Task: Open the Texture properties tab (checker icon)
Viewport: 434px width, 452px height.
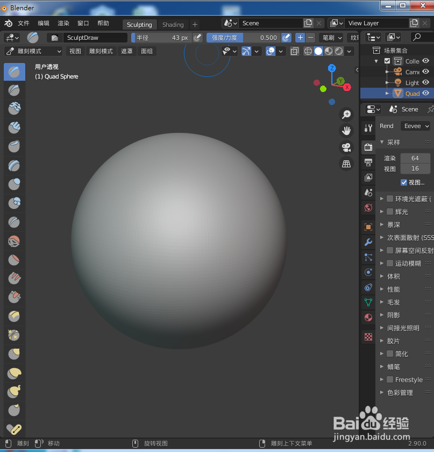Action: pyautogui.click(x=368, y=336)
